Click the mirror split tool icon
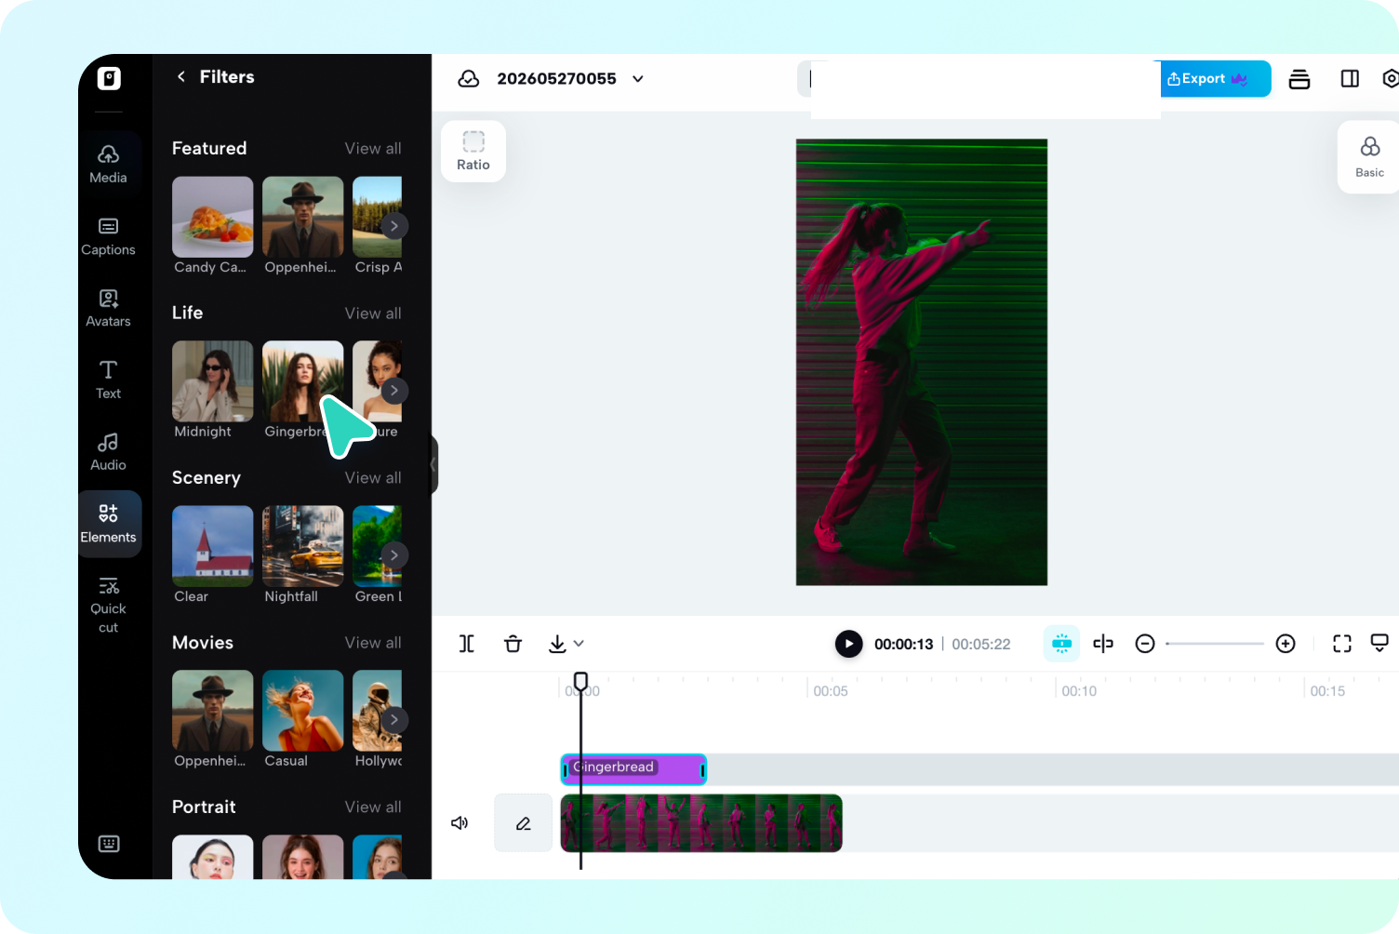The image size is (1399, 934). coord(1103,644)
